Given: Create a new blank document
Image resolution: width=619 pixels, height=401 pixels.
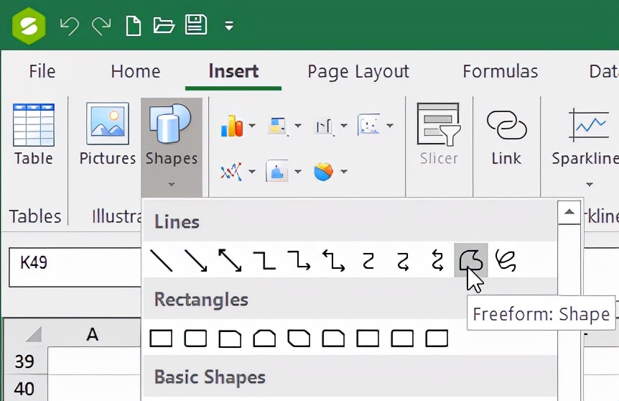Looking at the screenshot, I should 134,26.
